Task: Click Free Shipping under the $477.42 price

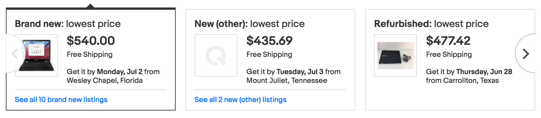Action: (449, 55)
